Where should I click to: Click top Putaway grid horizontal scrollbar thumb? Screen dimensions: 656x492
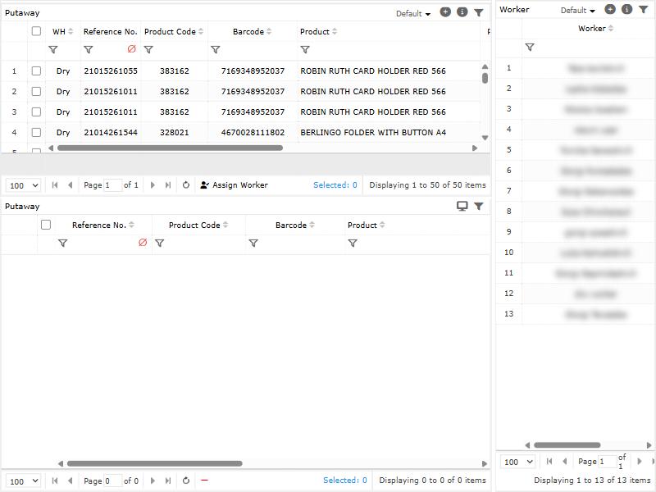pyautogui.click(x=170, y=148)
